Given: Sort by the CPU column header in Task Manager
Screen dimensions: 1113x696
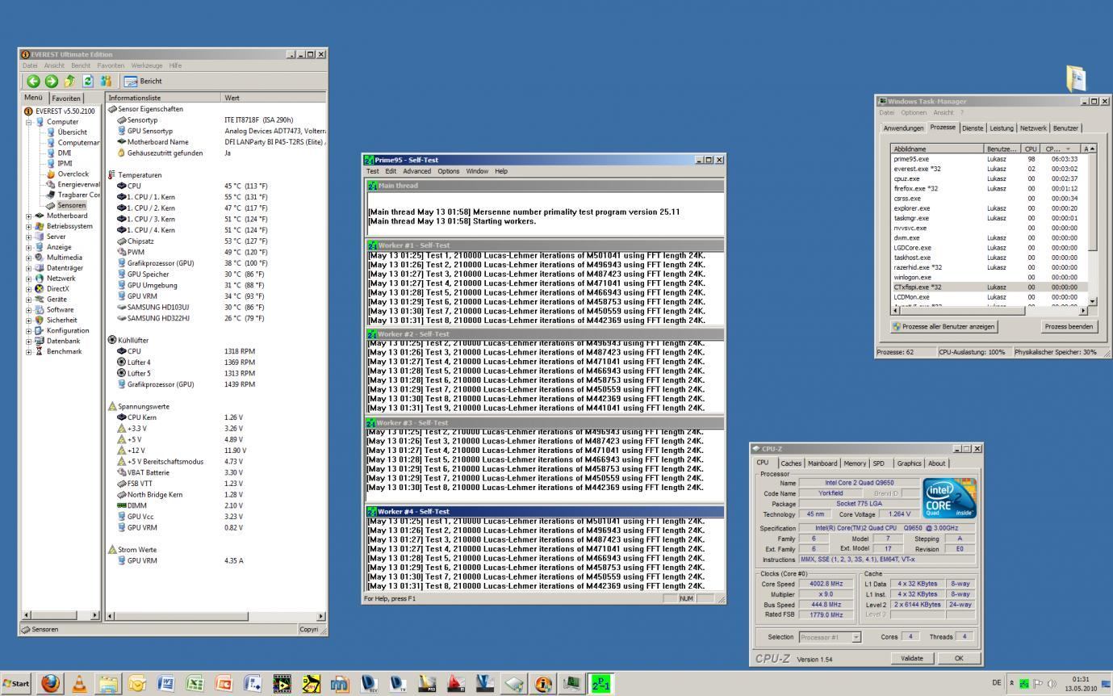Looking at the screenshot, I should 1031,149.
